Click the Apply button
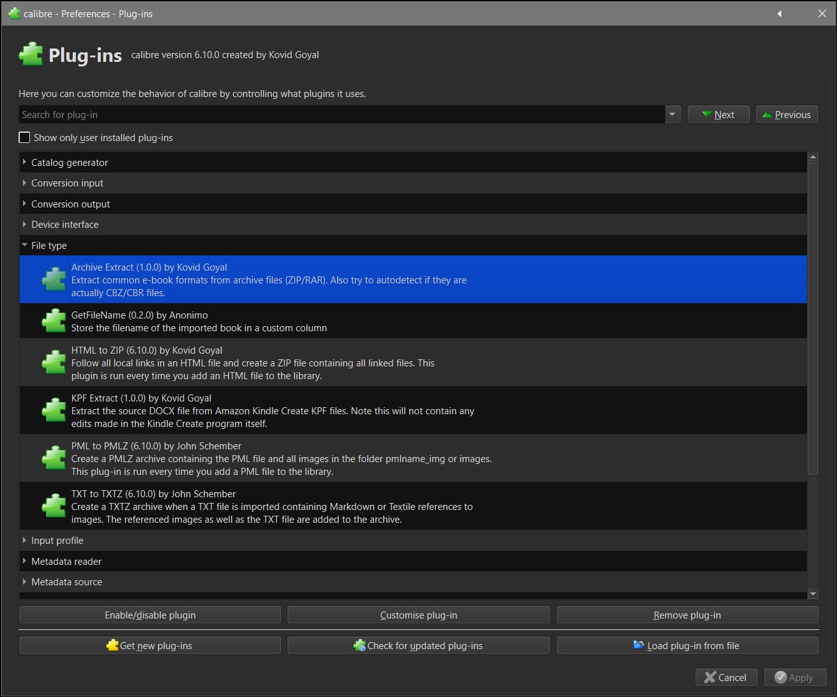 coord(795,677)
